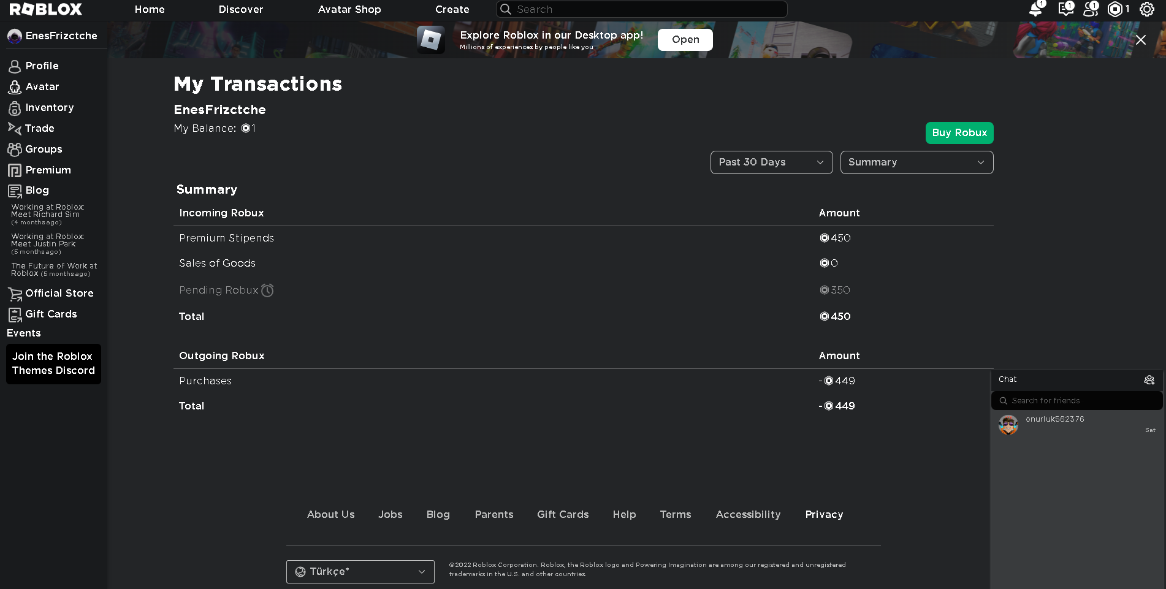This screenshot has width=1166, height=589.
Task: Click the Open button in the banner
Action: 685,40
